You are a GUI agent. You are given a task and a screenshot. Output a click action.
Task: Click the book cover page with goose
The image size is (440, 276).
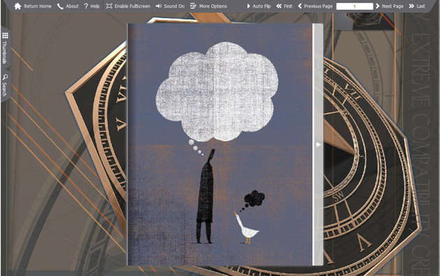(220, 144)
